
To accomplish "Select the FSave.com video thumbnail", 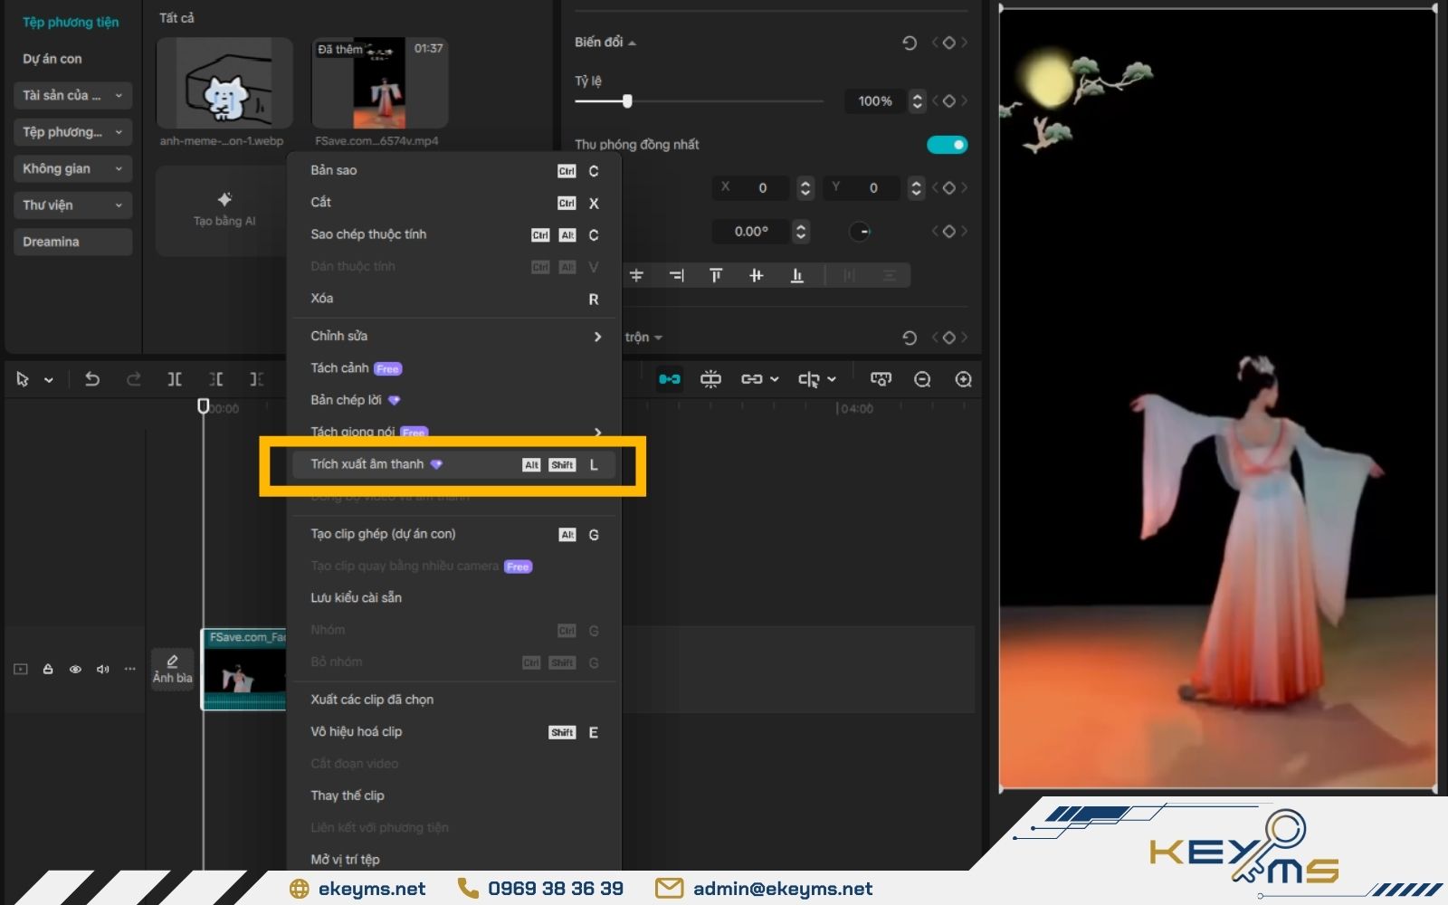I will click(379, 83).
